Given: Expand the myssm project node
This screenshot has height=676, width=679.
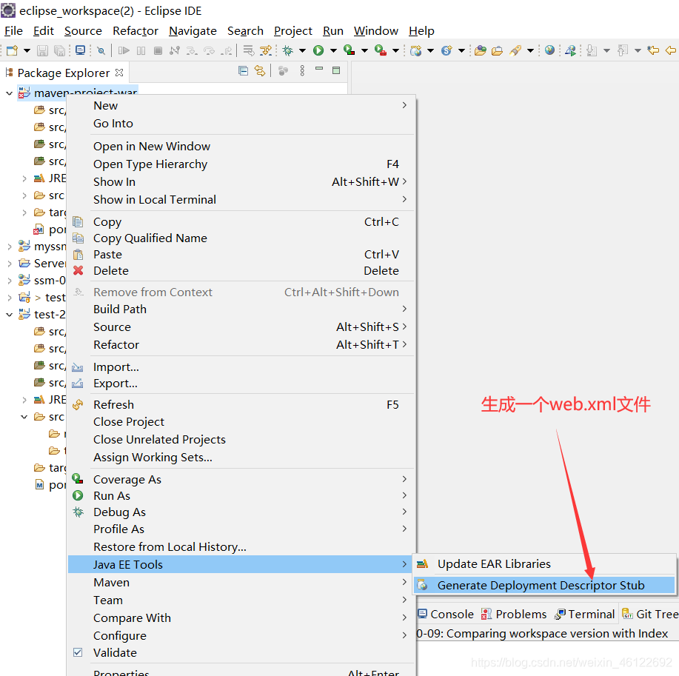Looking at the screenshot, I should coord(9,247).
